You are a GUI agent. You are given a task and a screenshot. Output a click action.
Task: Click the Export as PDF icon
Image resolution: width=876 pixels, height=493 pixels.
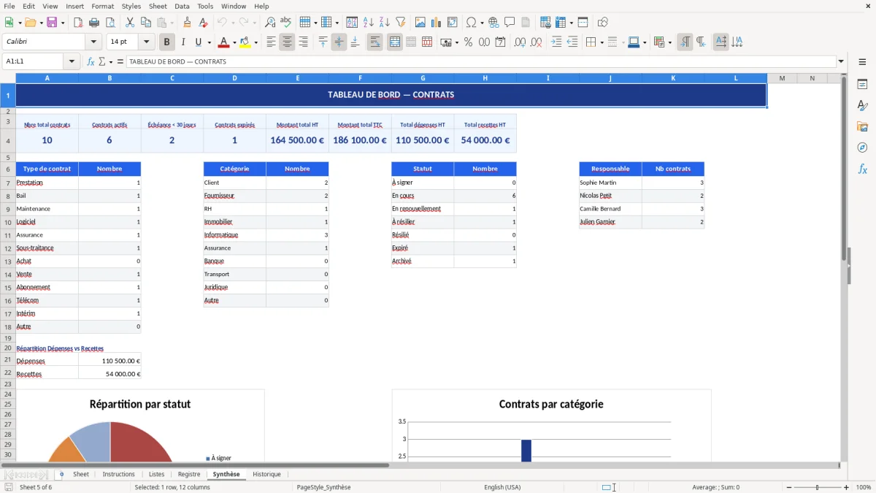point(78,23)
